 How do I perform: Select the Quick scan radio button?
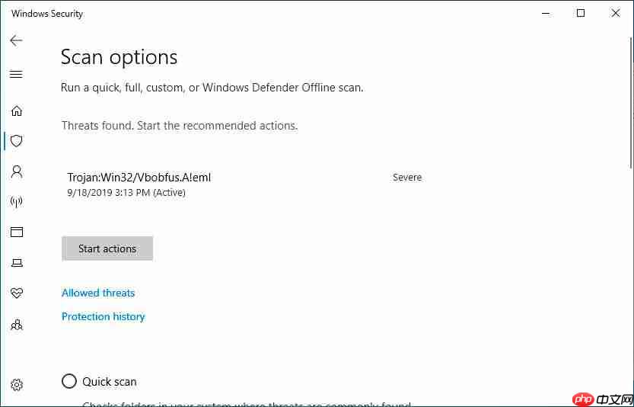point(69,381)
